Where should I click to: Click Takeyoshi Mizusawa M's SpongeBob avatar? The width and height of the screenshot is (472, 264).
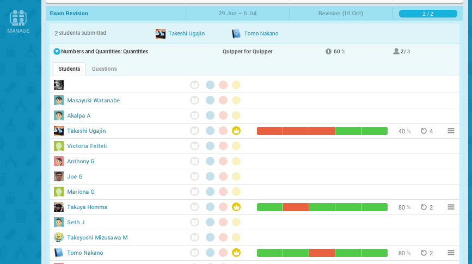(59, 237)
